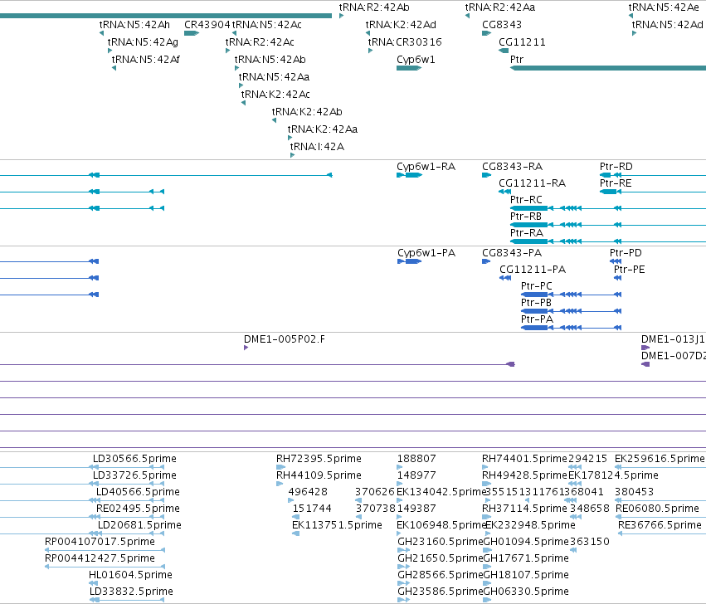This screenshot has width=706, height=604.
Task: Click tRNA:K2:42Ac feature label
Action: click(x=275, y=94)
